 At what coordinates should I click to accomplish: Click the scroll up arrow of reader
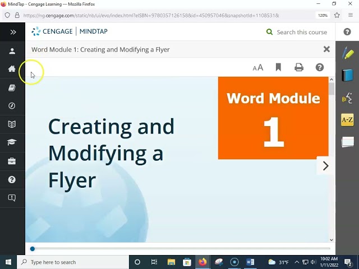(332, 80)
